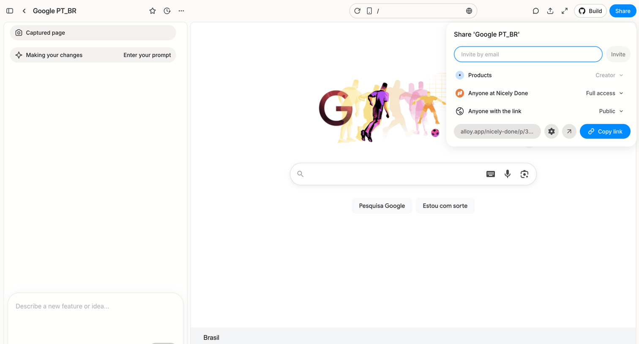The height and width of the screenshot is (344, 639).
Task: Star the Google PT_BR project
Action: (x=153, y=11)
